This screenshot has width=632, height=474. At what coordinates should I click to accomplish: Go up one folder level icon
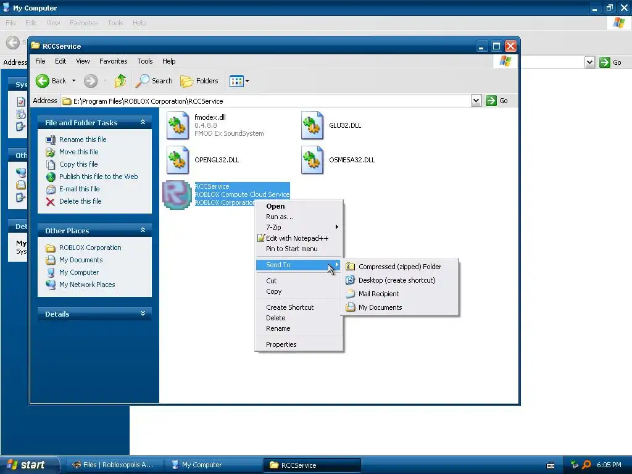[x=120, y=81]
